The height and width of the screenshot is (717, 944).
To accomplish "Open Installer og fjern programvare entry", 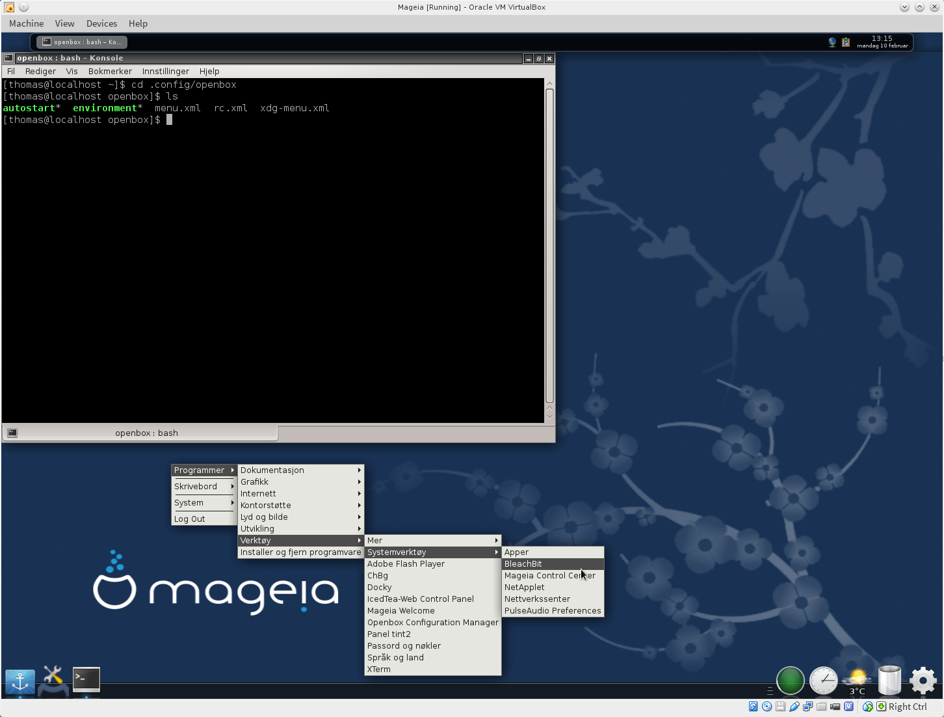I will coord(300,552).
